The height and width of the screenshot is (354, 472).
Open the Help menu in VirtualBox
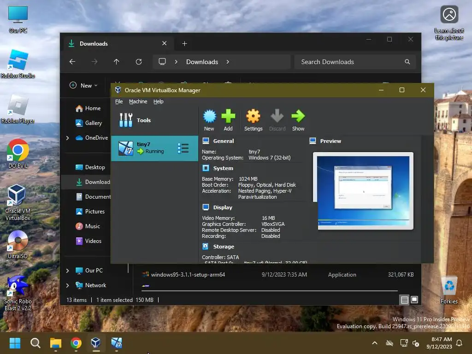pos(159,101)
